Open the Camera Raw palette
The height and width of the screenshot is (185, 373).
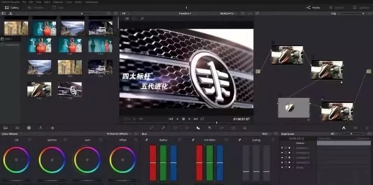[6, 128]
